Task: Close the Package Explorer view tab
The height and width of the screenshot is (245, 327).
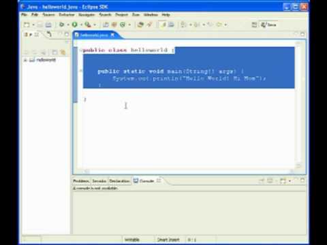Action: tap(36, 35)
